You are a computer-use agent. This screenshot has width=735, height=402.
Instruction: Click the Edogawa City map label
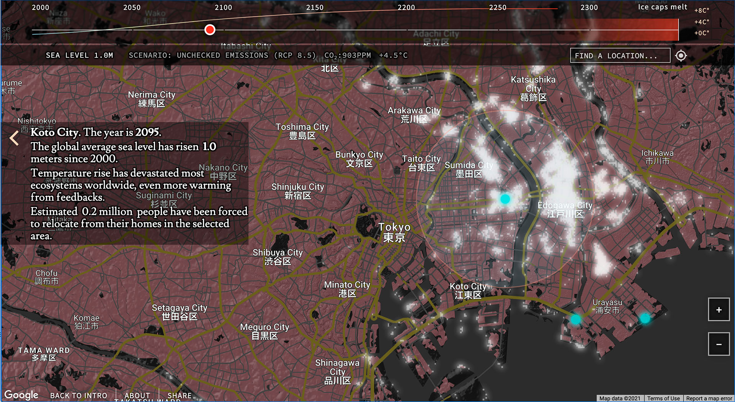point(565,209)
